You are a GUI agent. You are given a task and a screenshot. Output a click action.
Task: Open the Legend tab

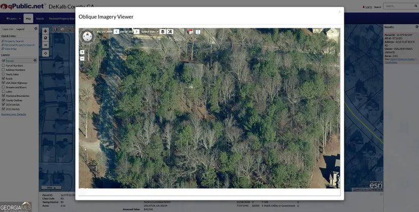pyautogui.click(x=20, y=29)
